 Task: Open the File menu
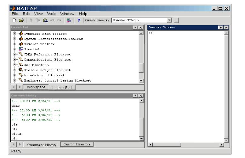pos(15,14)
